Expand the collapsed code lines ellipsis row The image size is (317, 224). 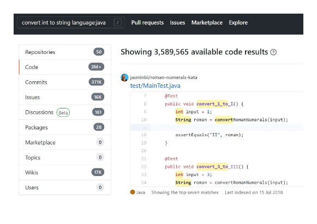(x=217, y=128)
